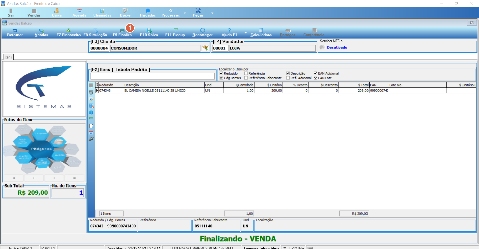The image size is (479, 249).
Task: Click the Desativado NFC-e server status
Action: click(x=337, y=47)
